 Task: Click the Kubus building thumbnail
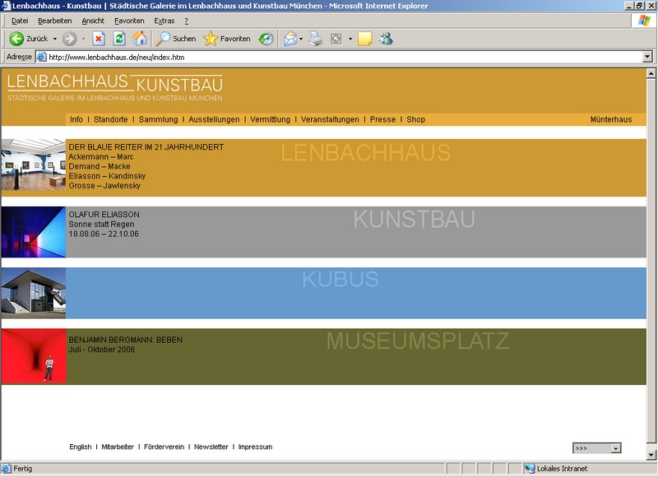click(33, 293)
